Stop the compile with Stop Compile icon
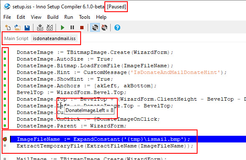 pos(50,28)
